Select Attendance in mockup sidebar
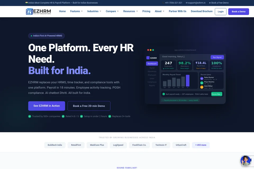The image size is (254, 169). tap(152, 72)
